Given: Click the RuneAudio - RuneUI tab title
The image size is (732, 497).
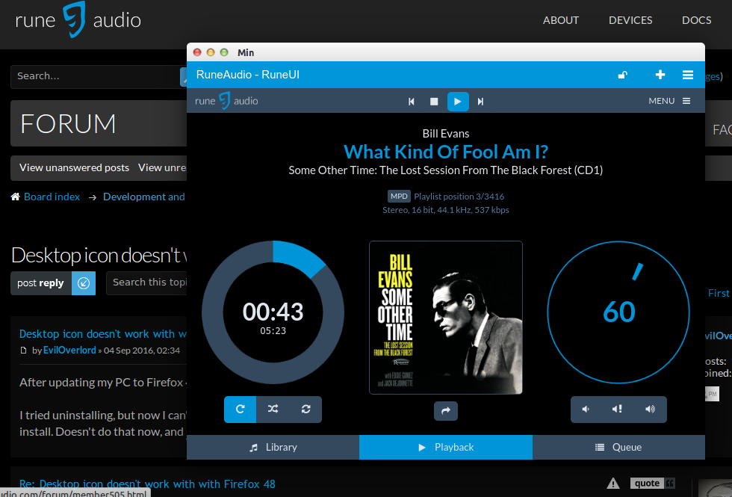Looking at the screenshot, I should pyautogui.click(x=248, y=75).
